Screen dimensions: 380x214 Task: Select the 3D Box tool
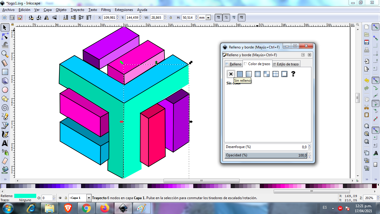[5, 81]
